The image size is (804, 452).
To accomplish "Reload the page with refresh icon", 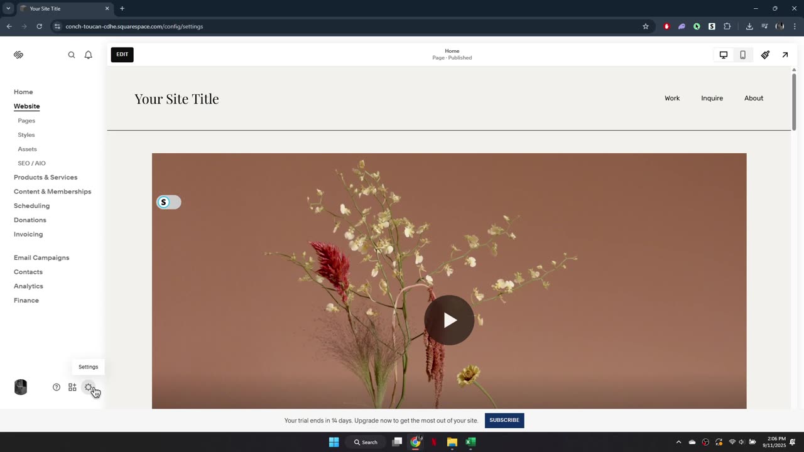I will (39, 26).
